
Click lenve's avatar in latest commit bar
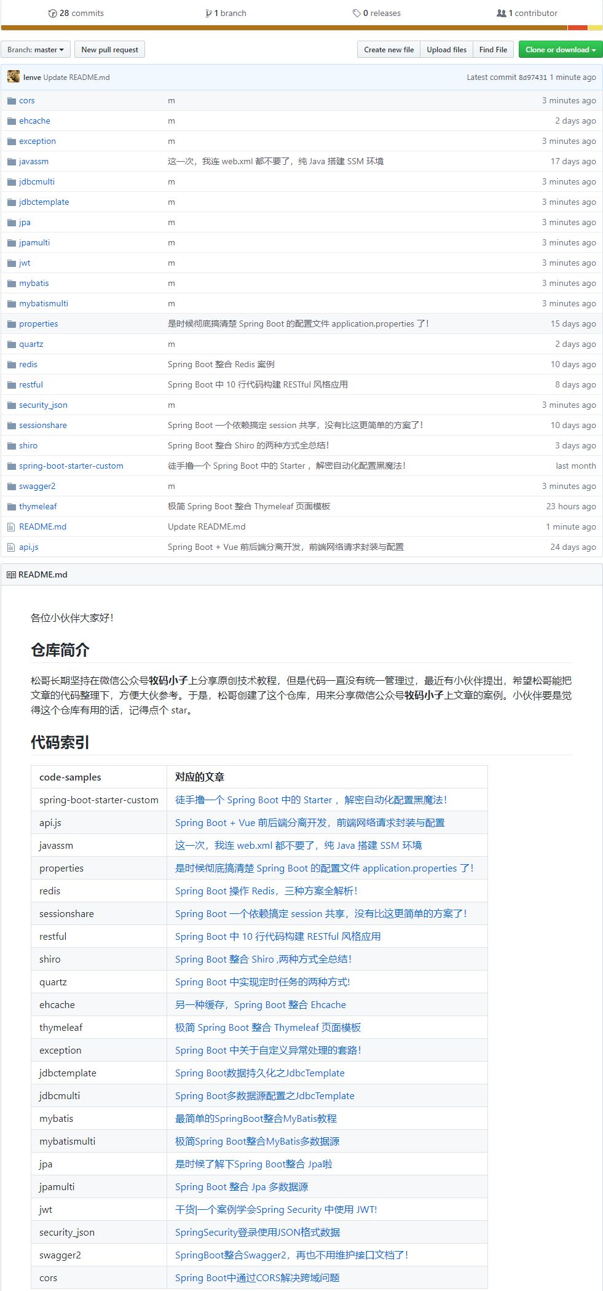pos(14,77)
